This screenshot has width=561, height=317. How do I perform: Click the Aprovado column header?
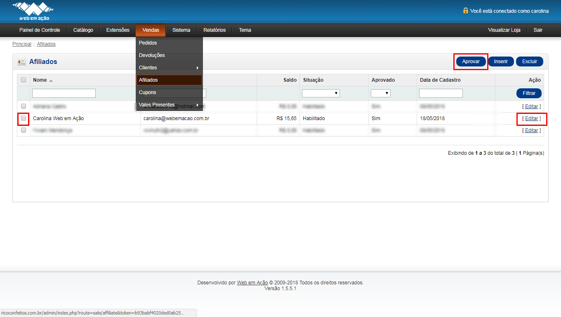(383, 80)
